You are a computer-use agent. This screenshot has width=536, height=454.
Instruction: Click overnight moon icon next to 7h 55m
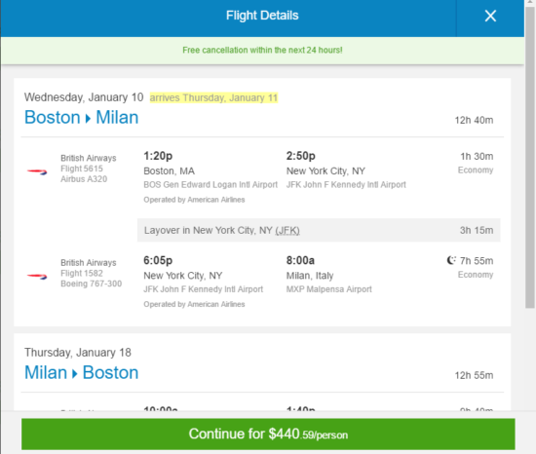pyautogui.click(x=451, y=260)
